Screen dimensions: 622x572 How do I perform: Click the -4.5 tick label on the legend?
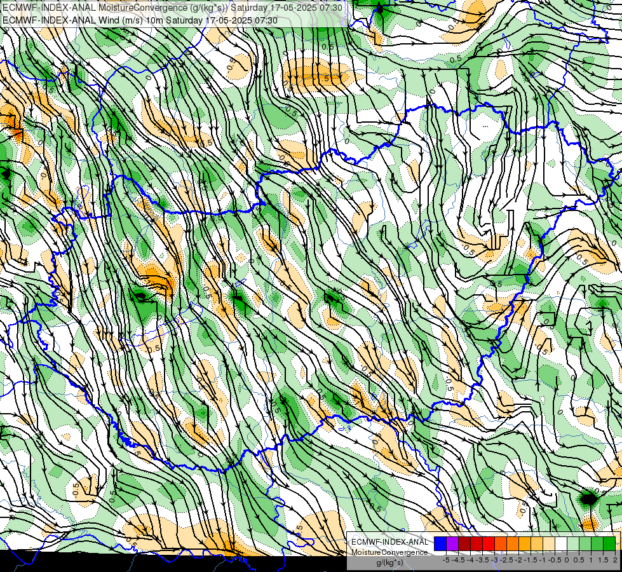tap(458, 560)
